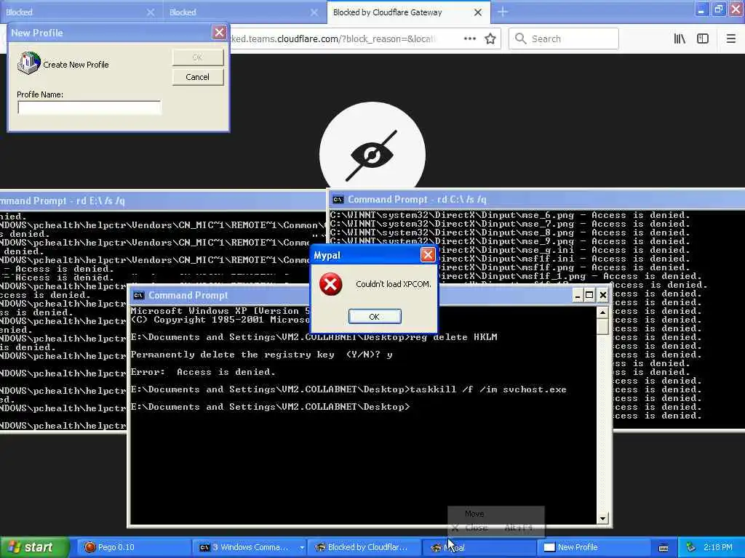The image size is (745, 558).
Task: Select the rd C:\ /s /q Command Prompt title bar
Action: pyautogui.click(x=536, y=199)
